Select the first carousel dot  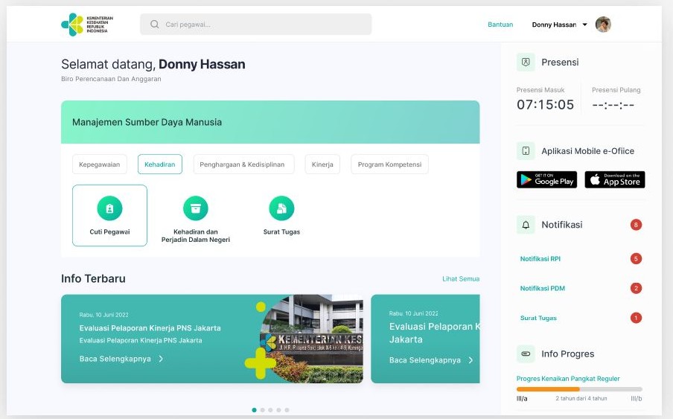click(254, 410)
